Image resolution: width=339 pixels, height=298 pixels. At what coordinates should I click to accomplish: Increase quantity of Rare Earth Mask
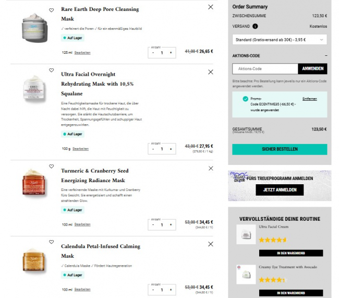pos(171,53)
